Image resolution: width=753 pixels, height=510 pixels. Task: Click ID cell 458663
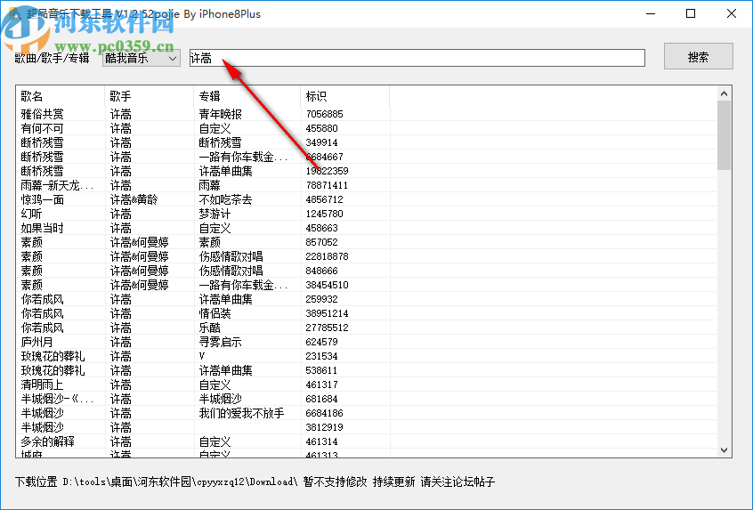321,228
